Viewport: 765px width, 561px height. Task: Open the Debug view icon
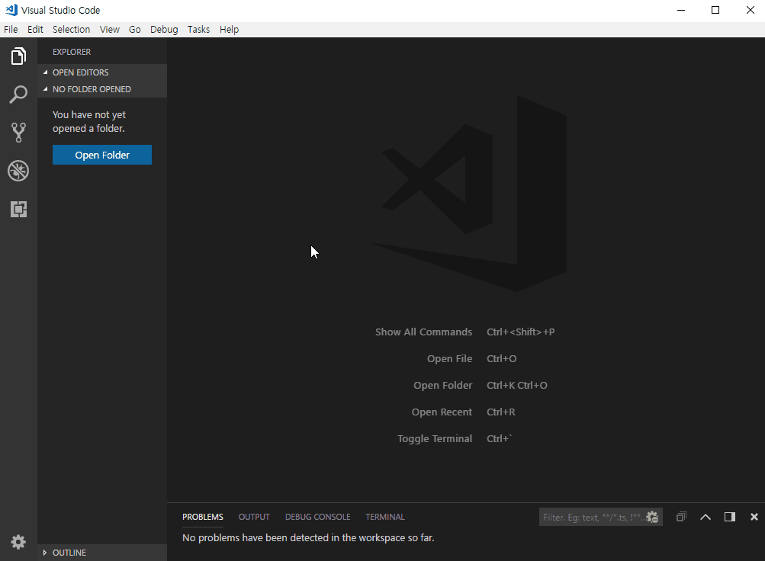[18, 171]
